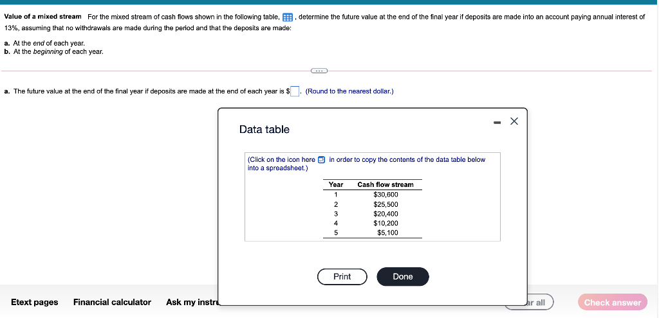
Task: Minimize the Data table dialog
Action: (x=497, y=122)
